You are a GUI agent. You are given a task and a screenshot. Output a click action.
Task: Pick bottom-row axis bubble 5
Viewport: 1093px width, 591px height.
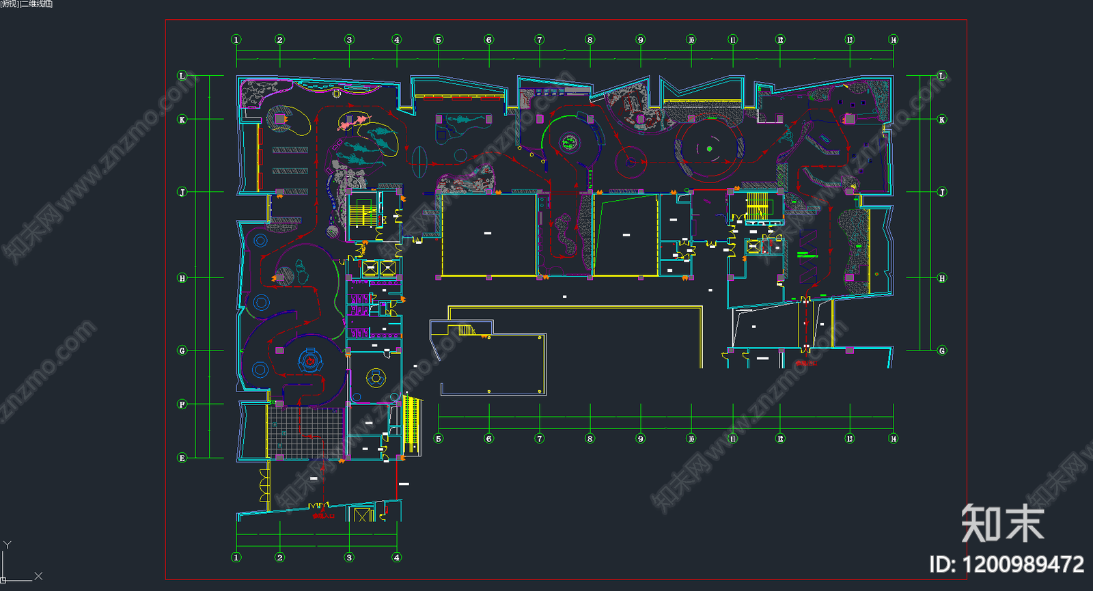click(439, 439)
